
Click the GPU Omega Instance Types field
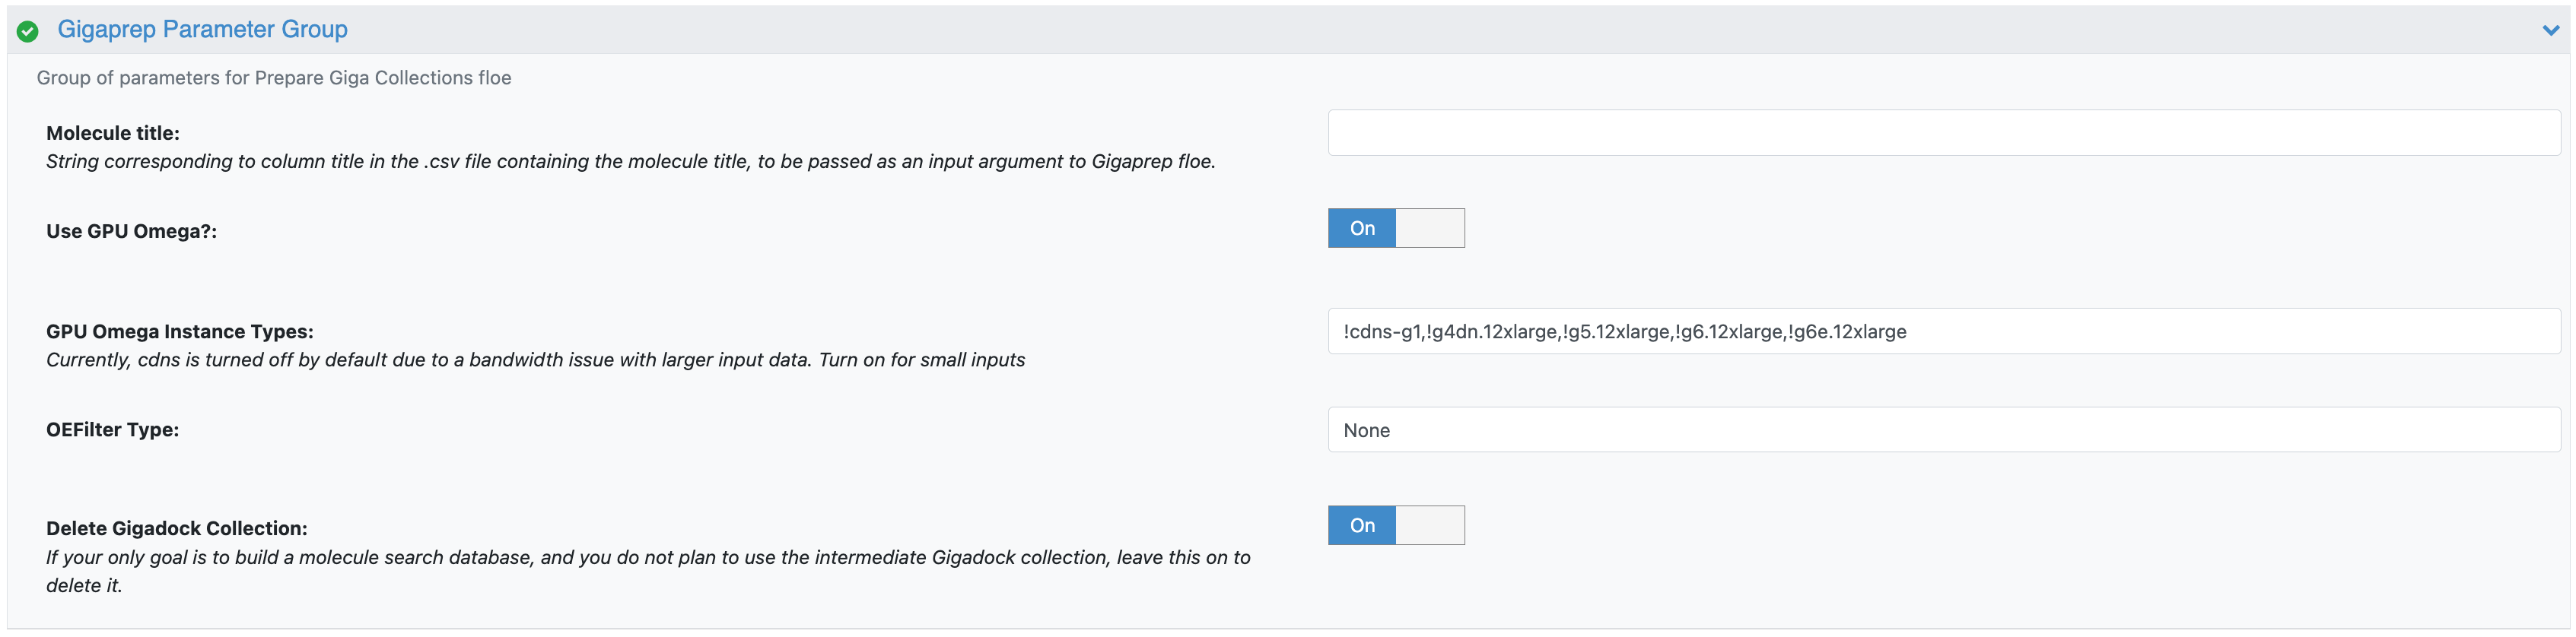[1942, 331]
